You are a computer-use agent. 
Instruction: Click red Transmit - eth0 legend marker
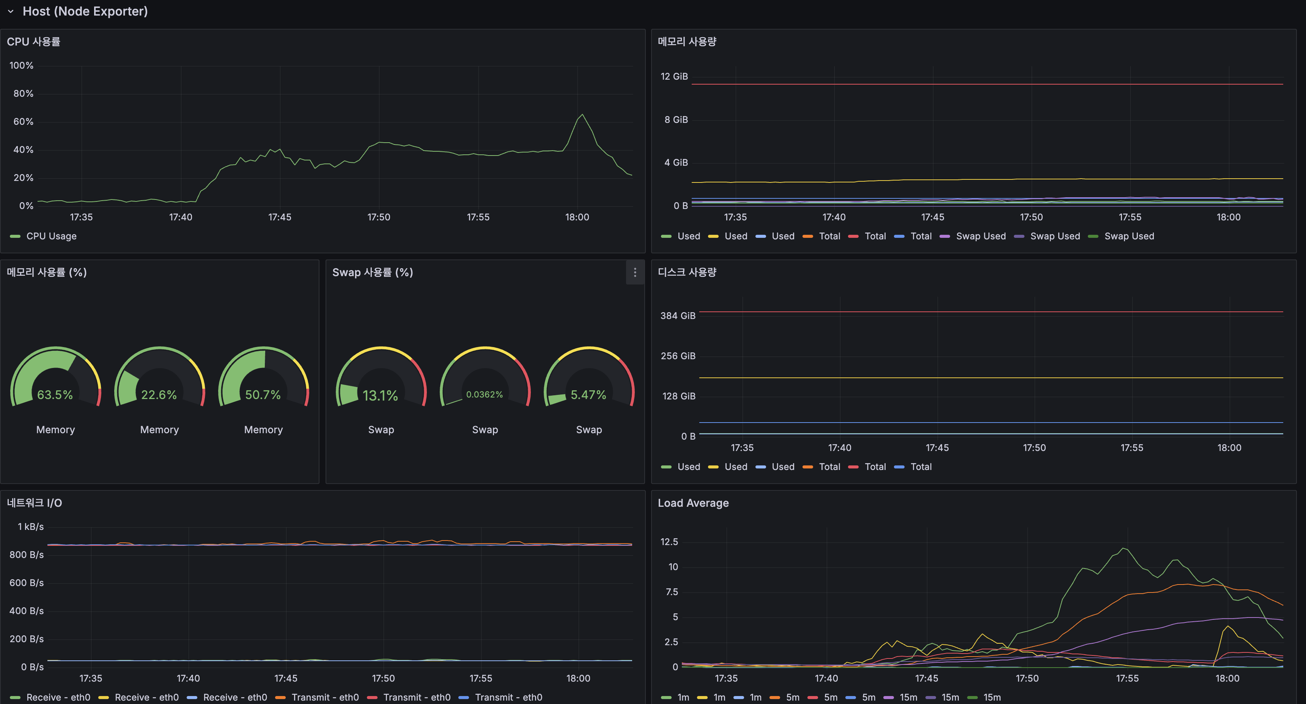[x=372, y=698]
